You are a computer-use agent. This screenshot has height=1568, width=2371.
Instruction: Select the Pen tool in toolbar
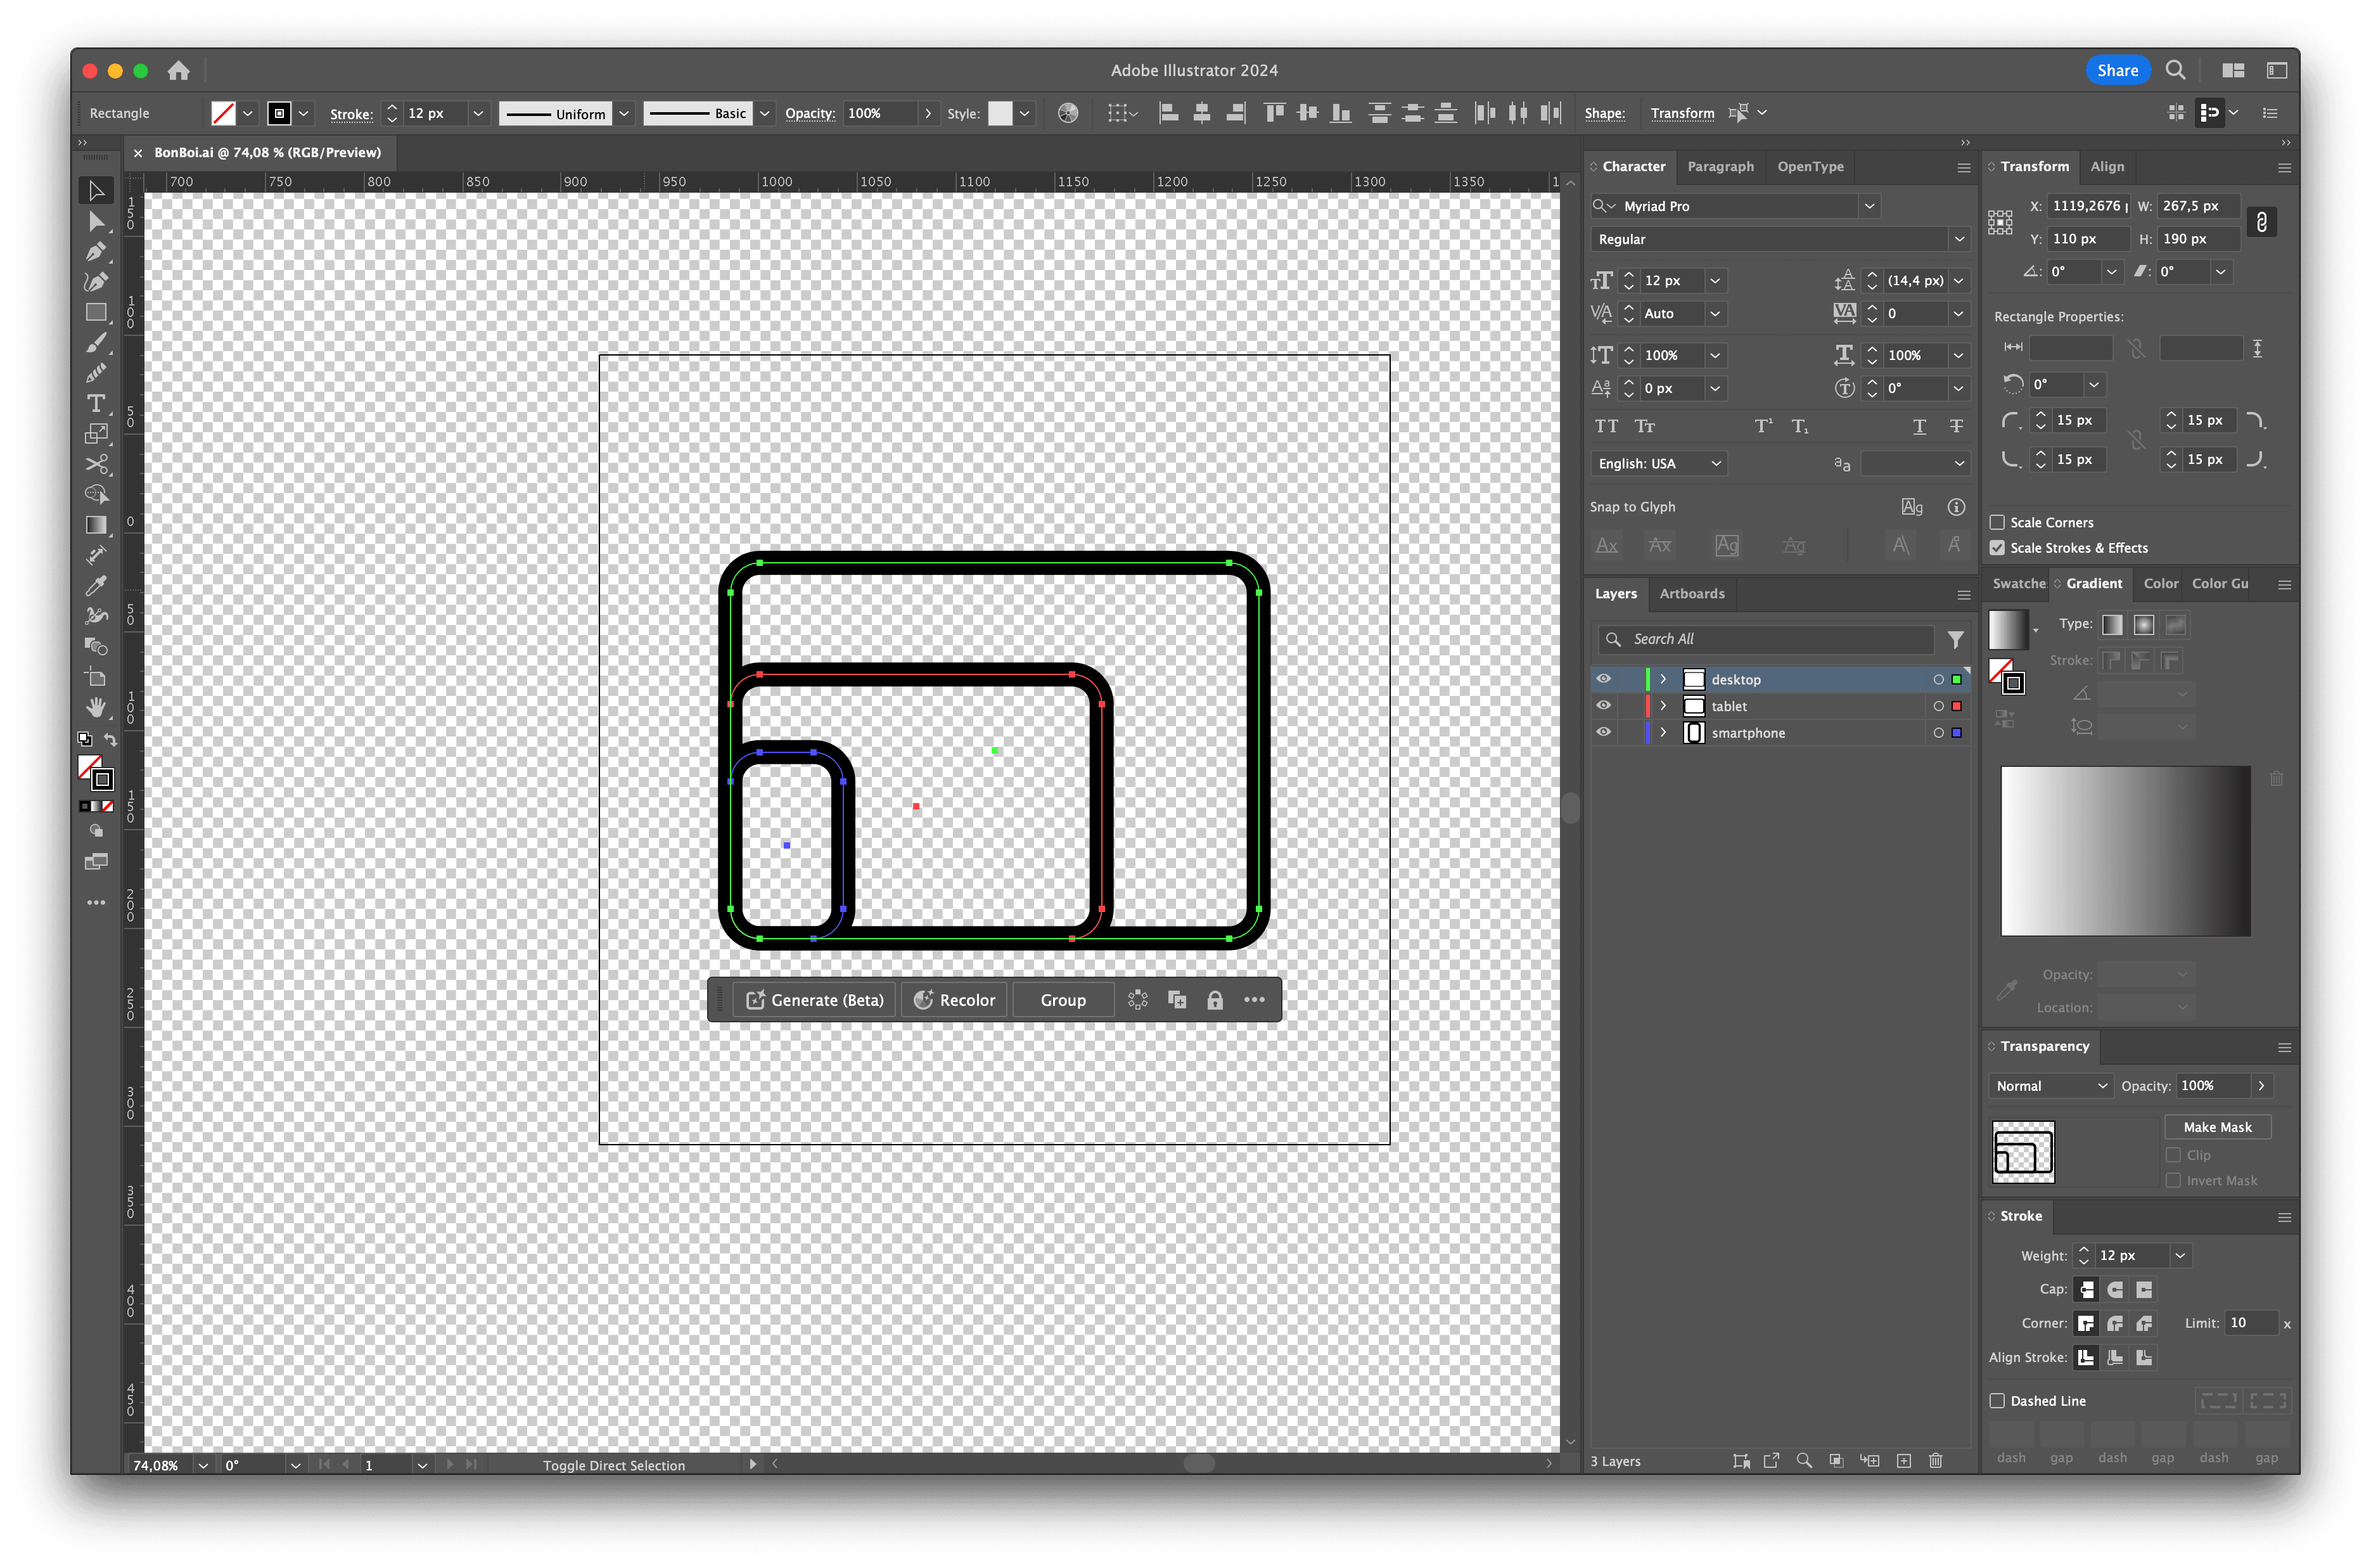(96, 252)
